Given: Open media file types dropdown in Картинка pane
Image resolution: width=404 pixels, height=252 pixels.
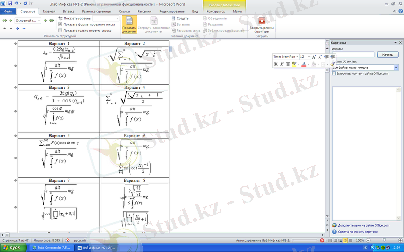Looking at the screenshot, I should (396, 68).
